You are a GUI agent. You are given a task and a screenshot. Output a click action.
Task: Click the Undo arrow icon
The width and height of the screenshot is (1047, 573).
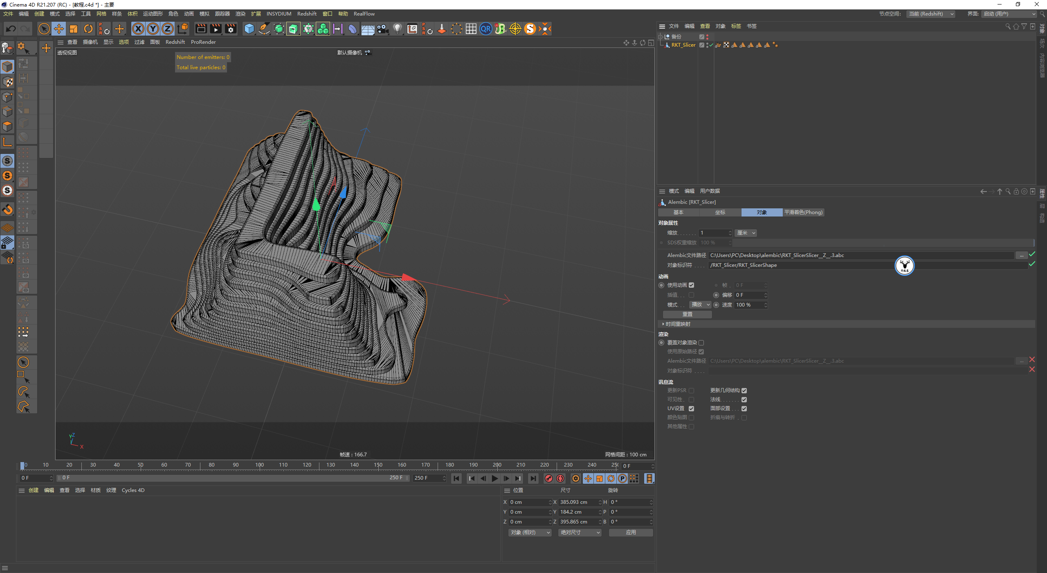click(11, 29)
